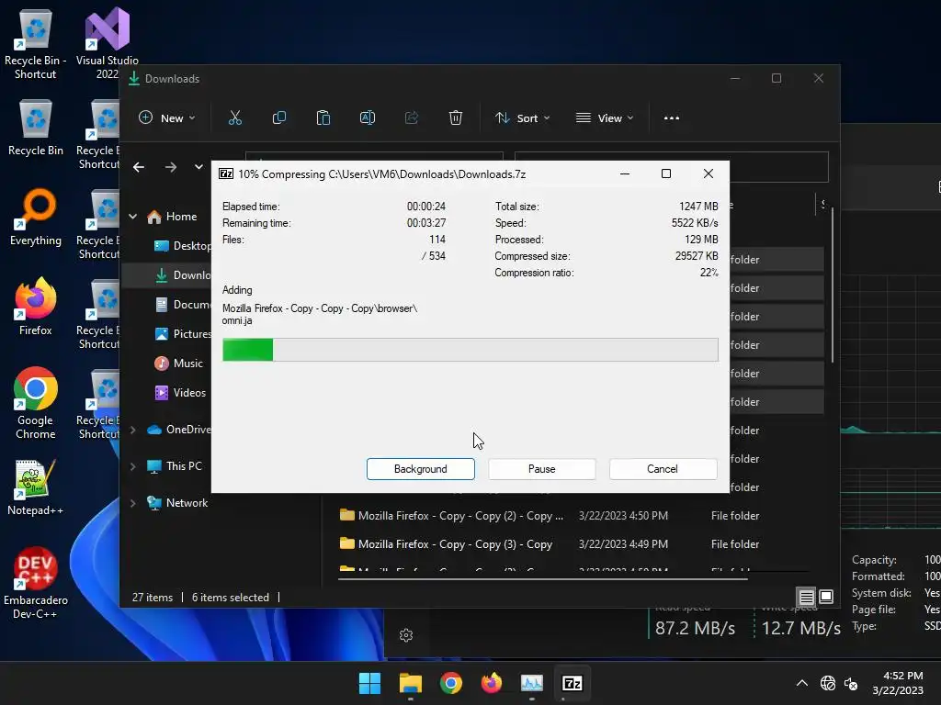Pause the 7-Zip compression
This screenshot has width=941, height=705.
541,469
